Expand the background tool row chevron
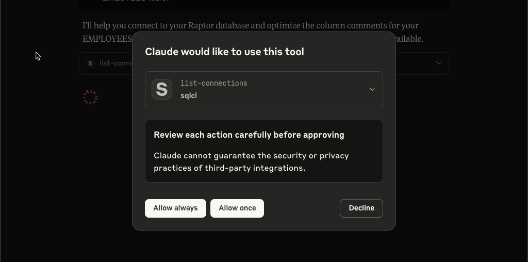The height and width of the screenshot is (262, 528). [x=438, y=63]
